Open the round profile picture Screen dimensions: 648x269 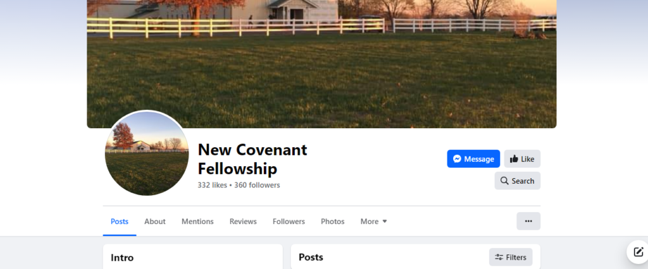[146, 153]
